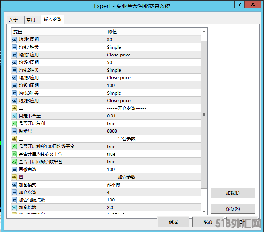Image resolution: width=264 pixels, height=232 pixels.
Task: Click the ------开仓参数------ value cell
Action: pyautogui.click(x=153, y=108)
